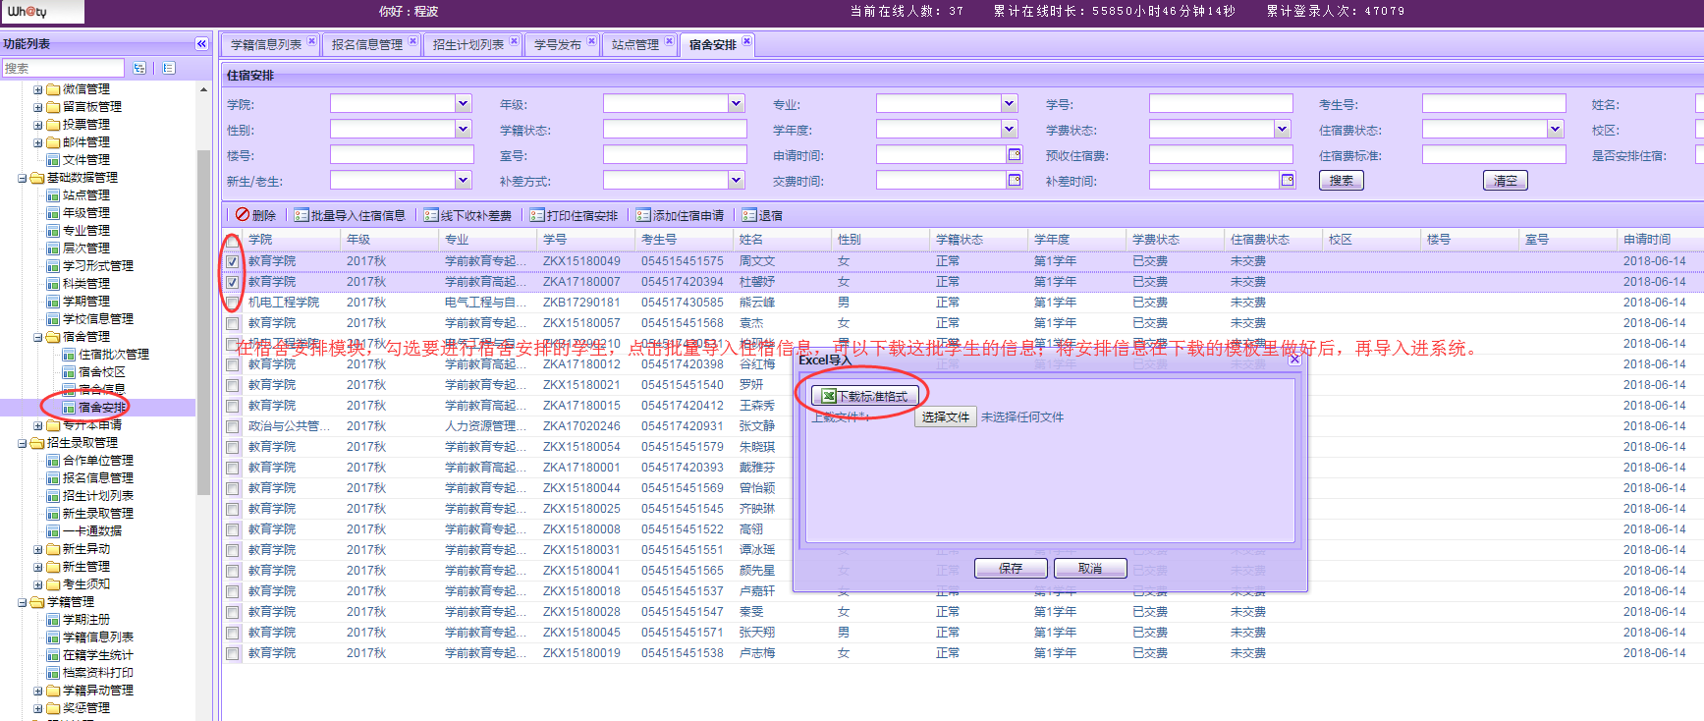1704x721 pixels.
Task: Collapse the 宿舍管理 tree folder
Action: 38,337
